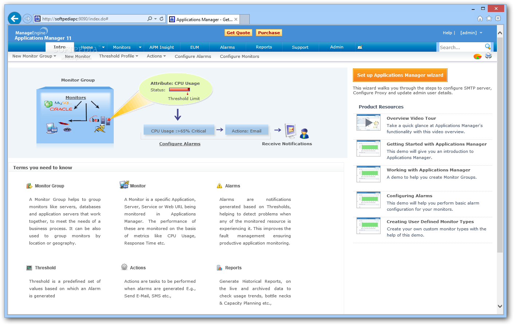Go back using the browser back arrow
This screenshot has width=514, height=325.
(15, 18)
